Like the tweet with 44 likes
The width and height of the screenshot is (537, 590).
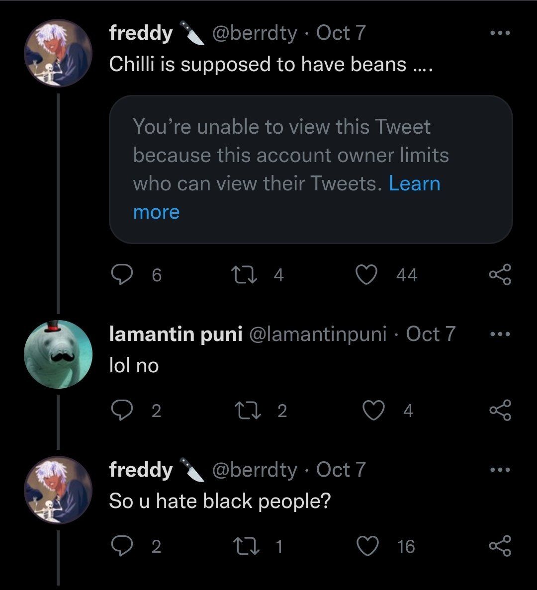click(368, 275)
